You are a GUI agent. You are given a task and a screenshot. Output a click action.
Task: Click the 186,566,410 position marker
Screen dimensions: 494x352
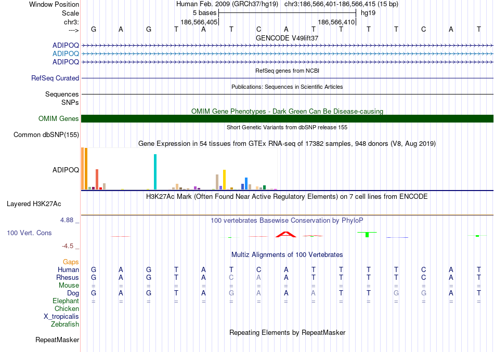pyautogui.click(x=336, y=22)
